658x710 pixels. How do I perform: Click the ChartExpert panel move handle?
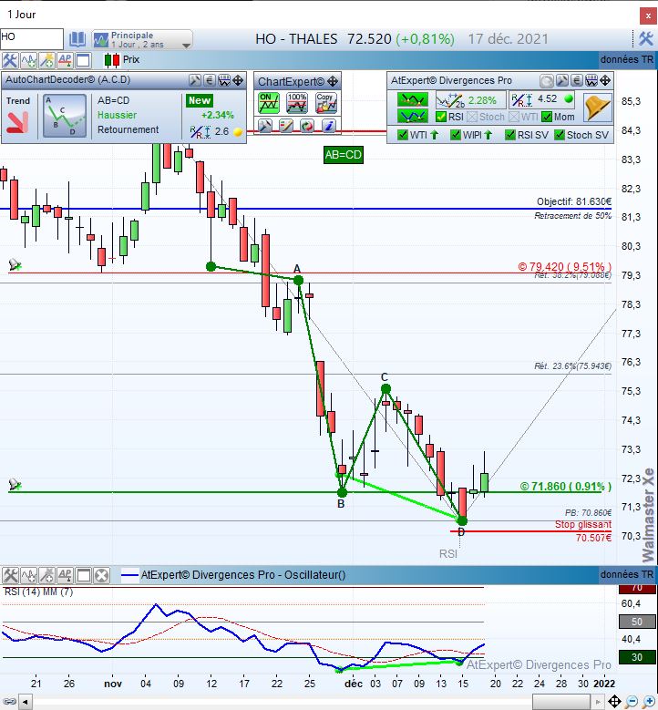[x=333, y=81]
